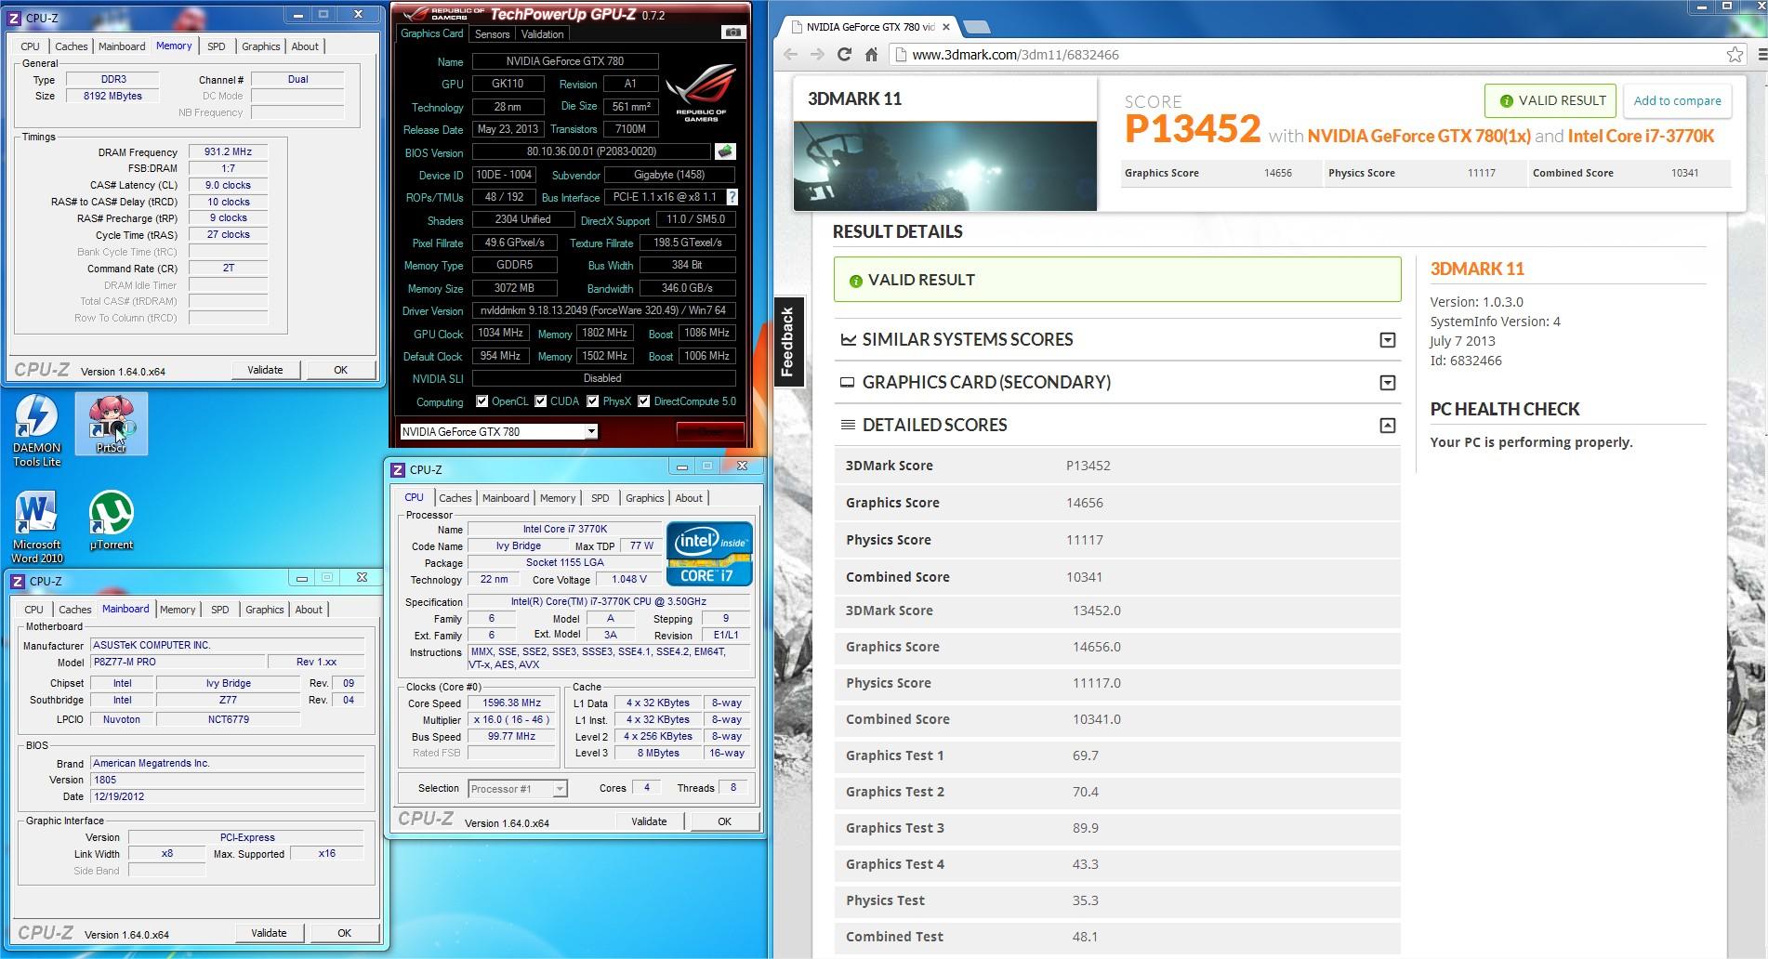Click OK in the CPU-Z Processor window
This screenshot has width=1768, height=959.
724,821
